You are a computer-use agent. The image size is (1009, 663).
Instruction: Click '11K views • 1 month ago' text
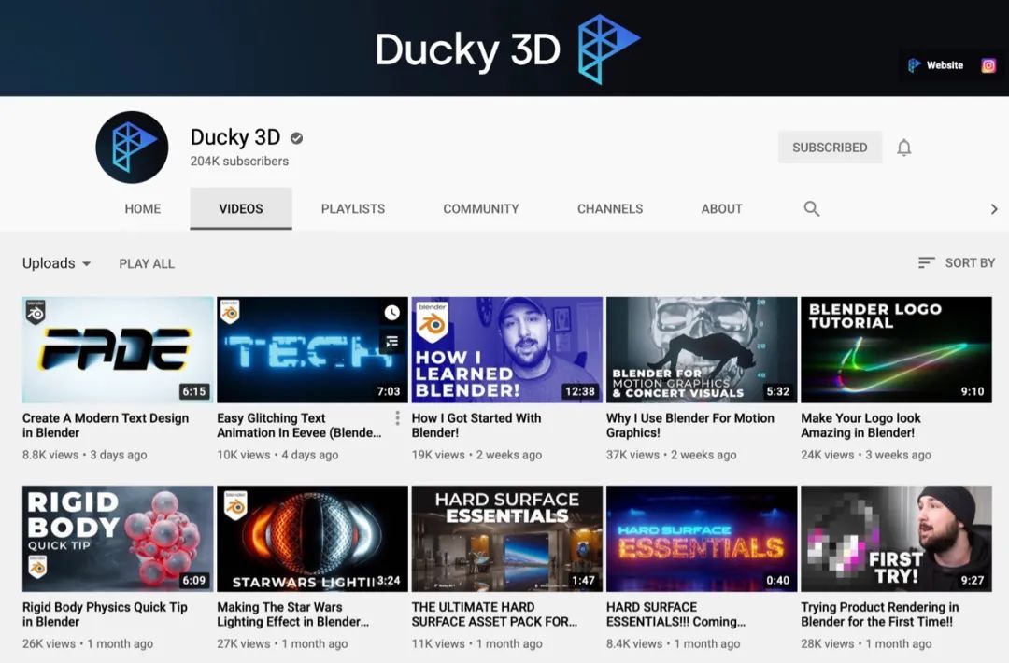point(476,643)
